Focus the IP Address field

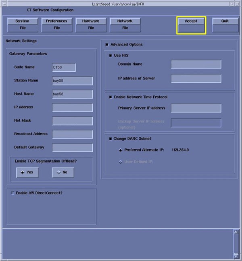click(x=72, y=108)
